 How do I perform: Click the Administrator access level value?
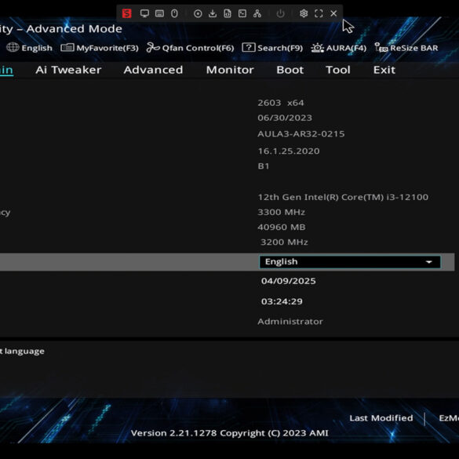pos(290,322)
